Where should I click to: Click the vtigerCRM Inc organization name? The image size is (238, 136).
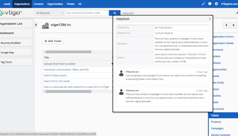click(x=61, y=25)
